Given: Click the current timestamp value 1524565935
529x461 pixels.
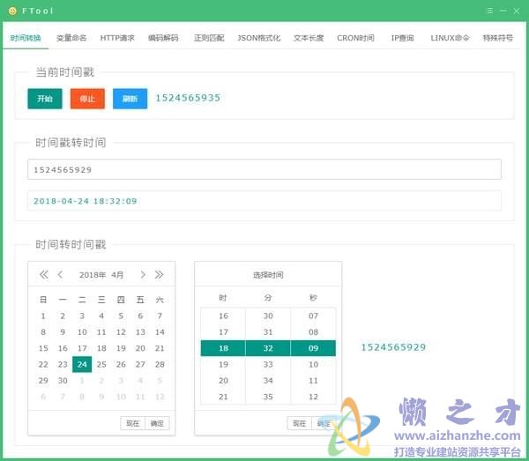Looking at the screenshot, I should [x=188, y=98].
